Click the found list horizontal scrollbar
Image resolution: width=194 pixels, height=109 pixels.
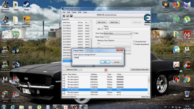77,66
